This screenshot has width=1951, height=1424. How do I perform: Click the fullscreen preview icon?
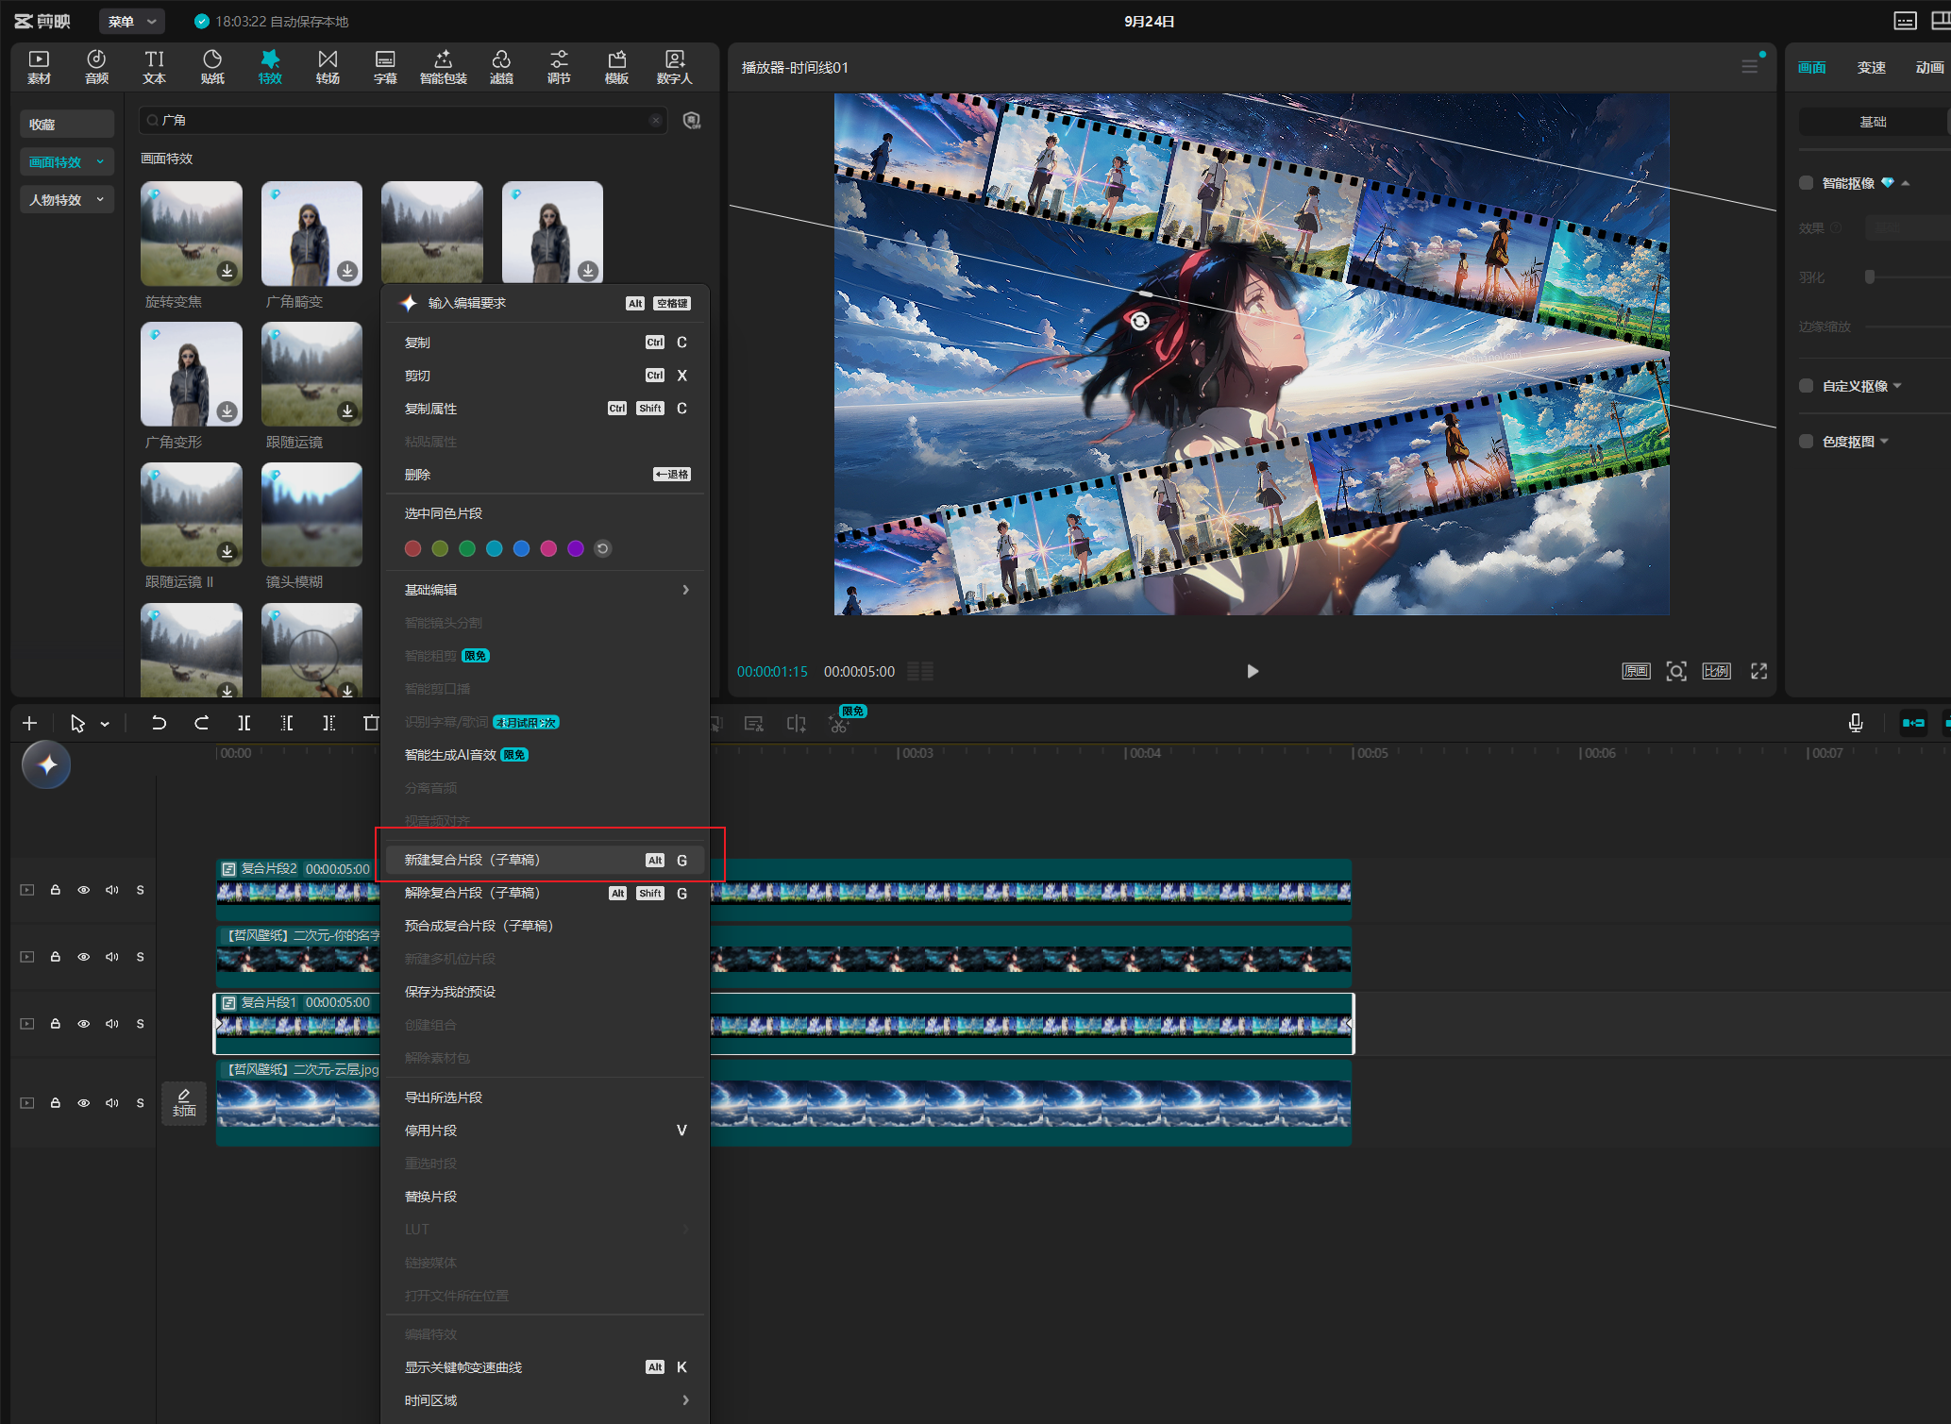(x=1758, y=671)
